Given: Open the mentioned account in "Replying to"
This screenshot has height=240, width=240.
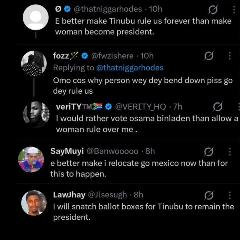Looking at the screenshot, I should coord(130,68).
